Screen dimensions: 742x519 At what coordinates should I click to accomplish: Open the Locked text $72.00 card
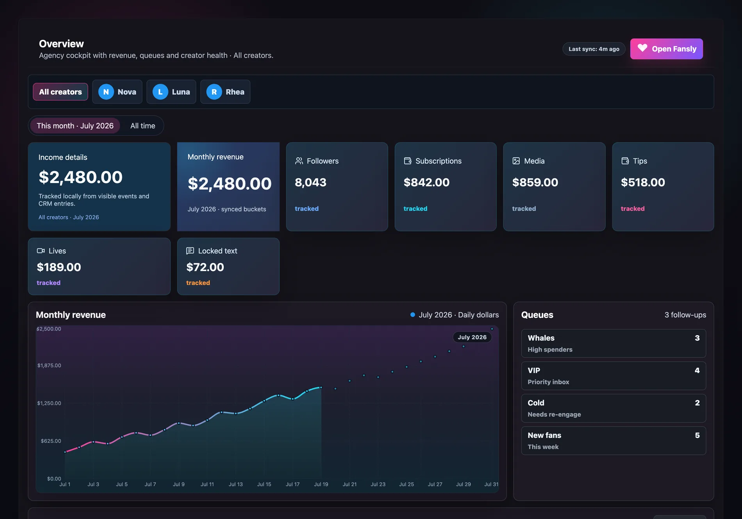[x=228, y=267]
